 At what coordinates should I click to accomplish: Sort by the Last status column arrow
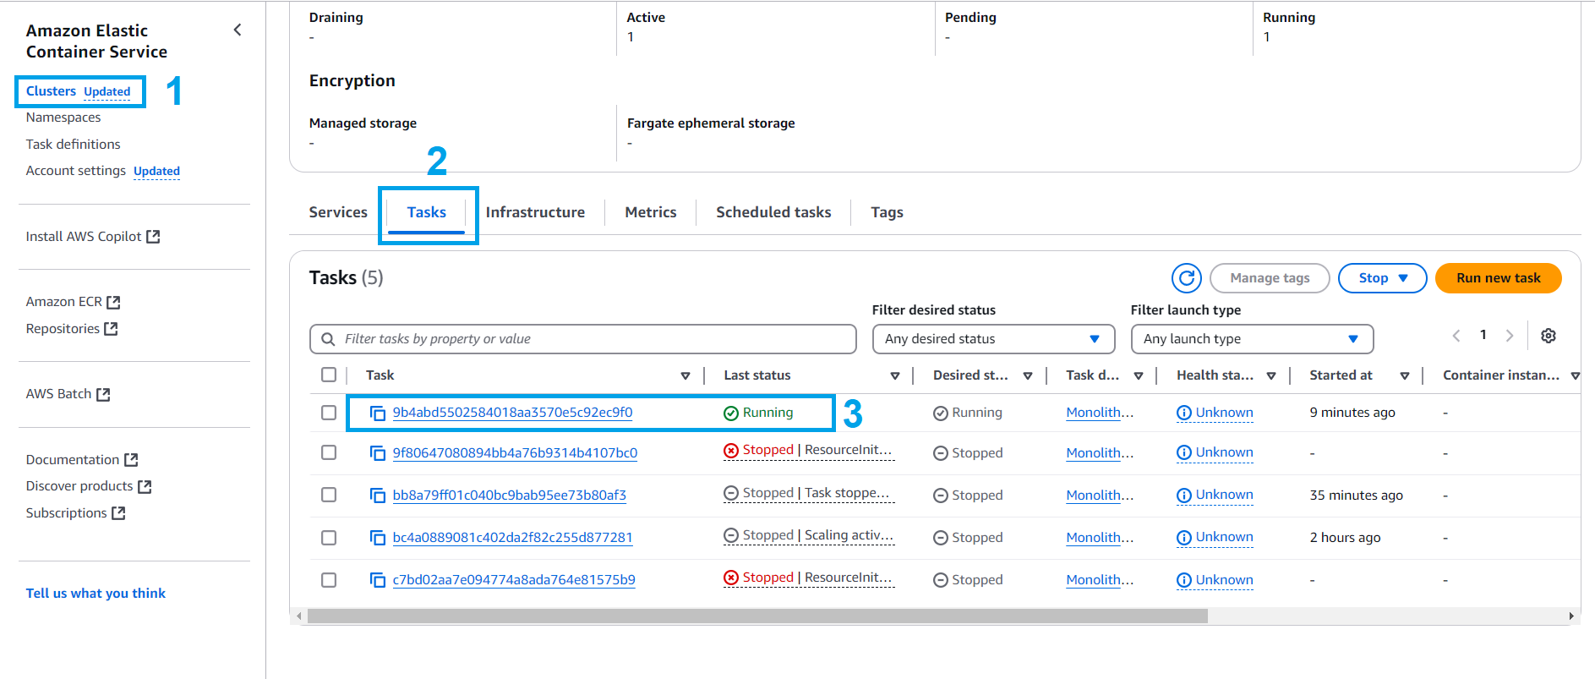895,376
